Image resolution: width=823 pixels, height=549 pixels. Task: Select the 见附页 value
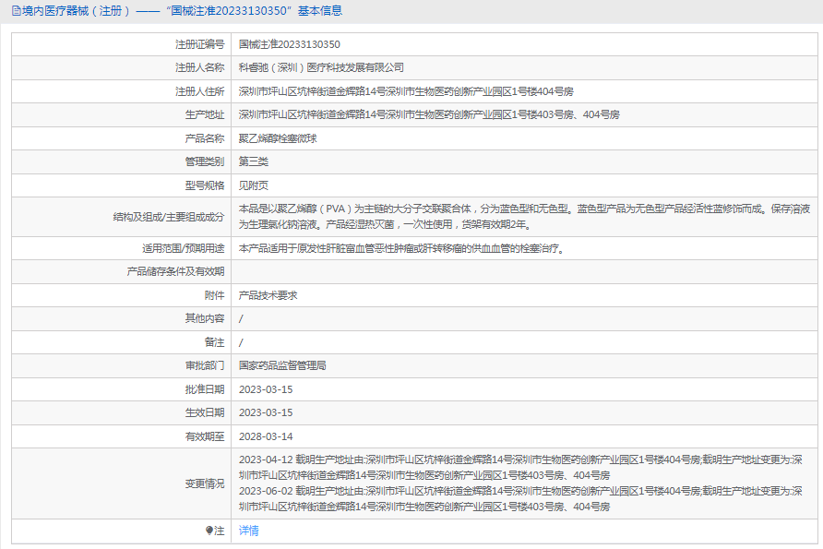tap(254, 185)
